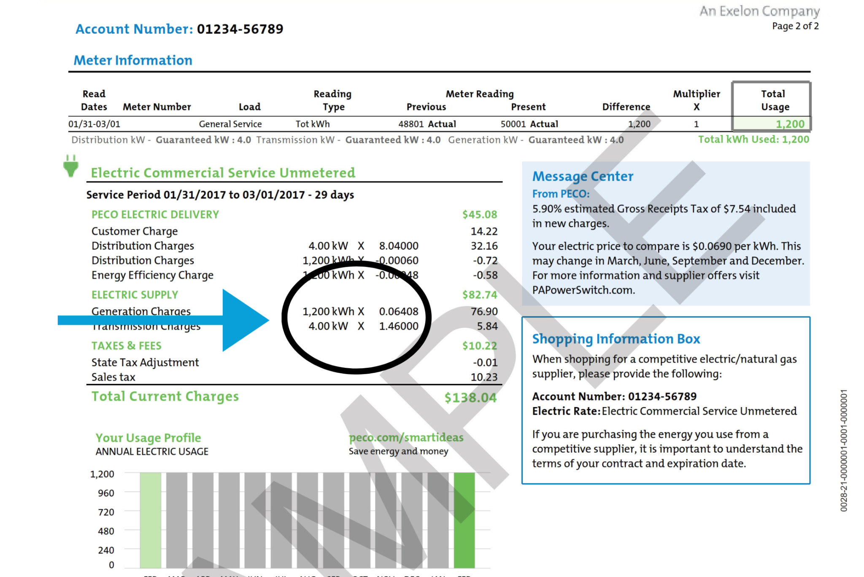This screenshot has height=577, width=864.
Task: Click the bright green current-month usage bar
Action: click(x=464, y=520)
